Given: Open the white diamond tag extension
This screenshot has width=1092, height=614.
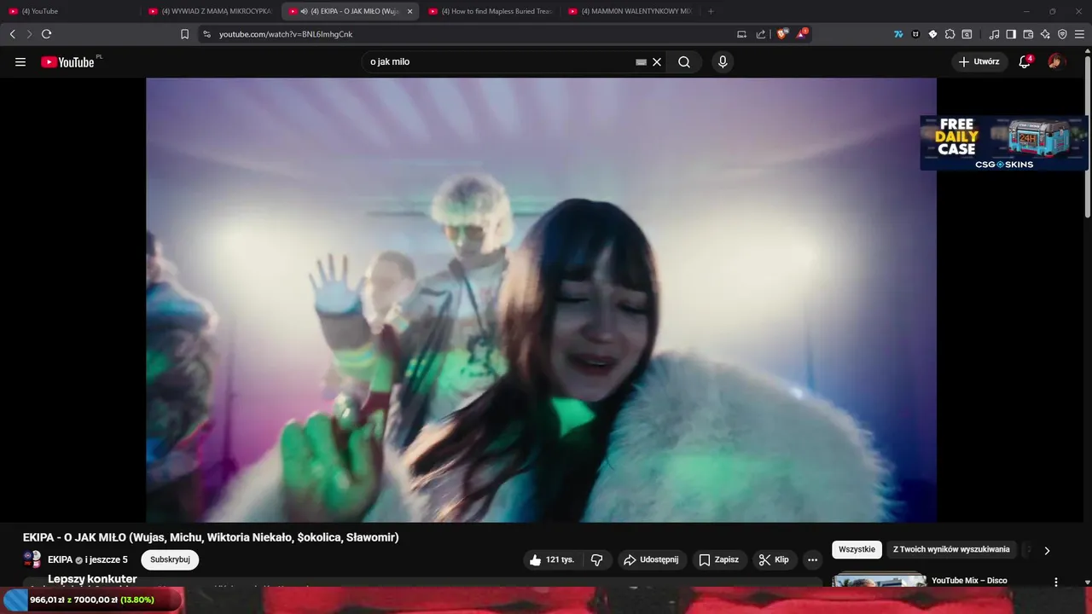Looking at the screenshot, I should point(932,34).
